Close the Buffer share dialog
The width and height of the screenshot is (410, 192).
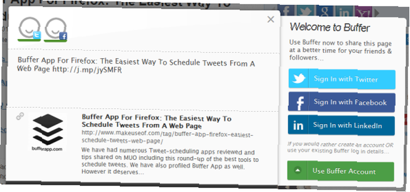click(x=271, y=19)
